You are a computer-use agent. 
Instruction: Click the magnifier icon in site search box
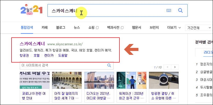pyautogui.click(x=109, y=65)
